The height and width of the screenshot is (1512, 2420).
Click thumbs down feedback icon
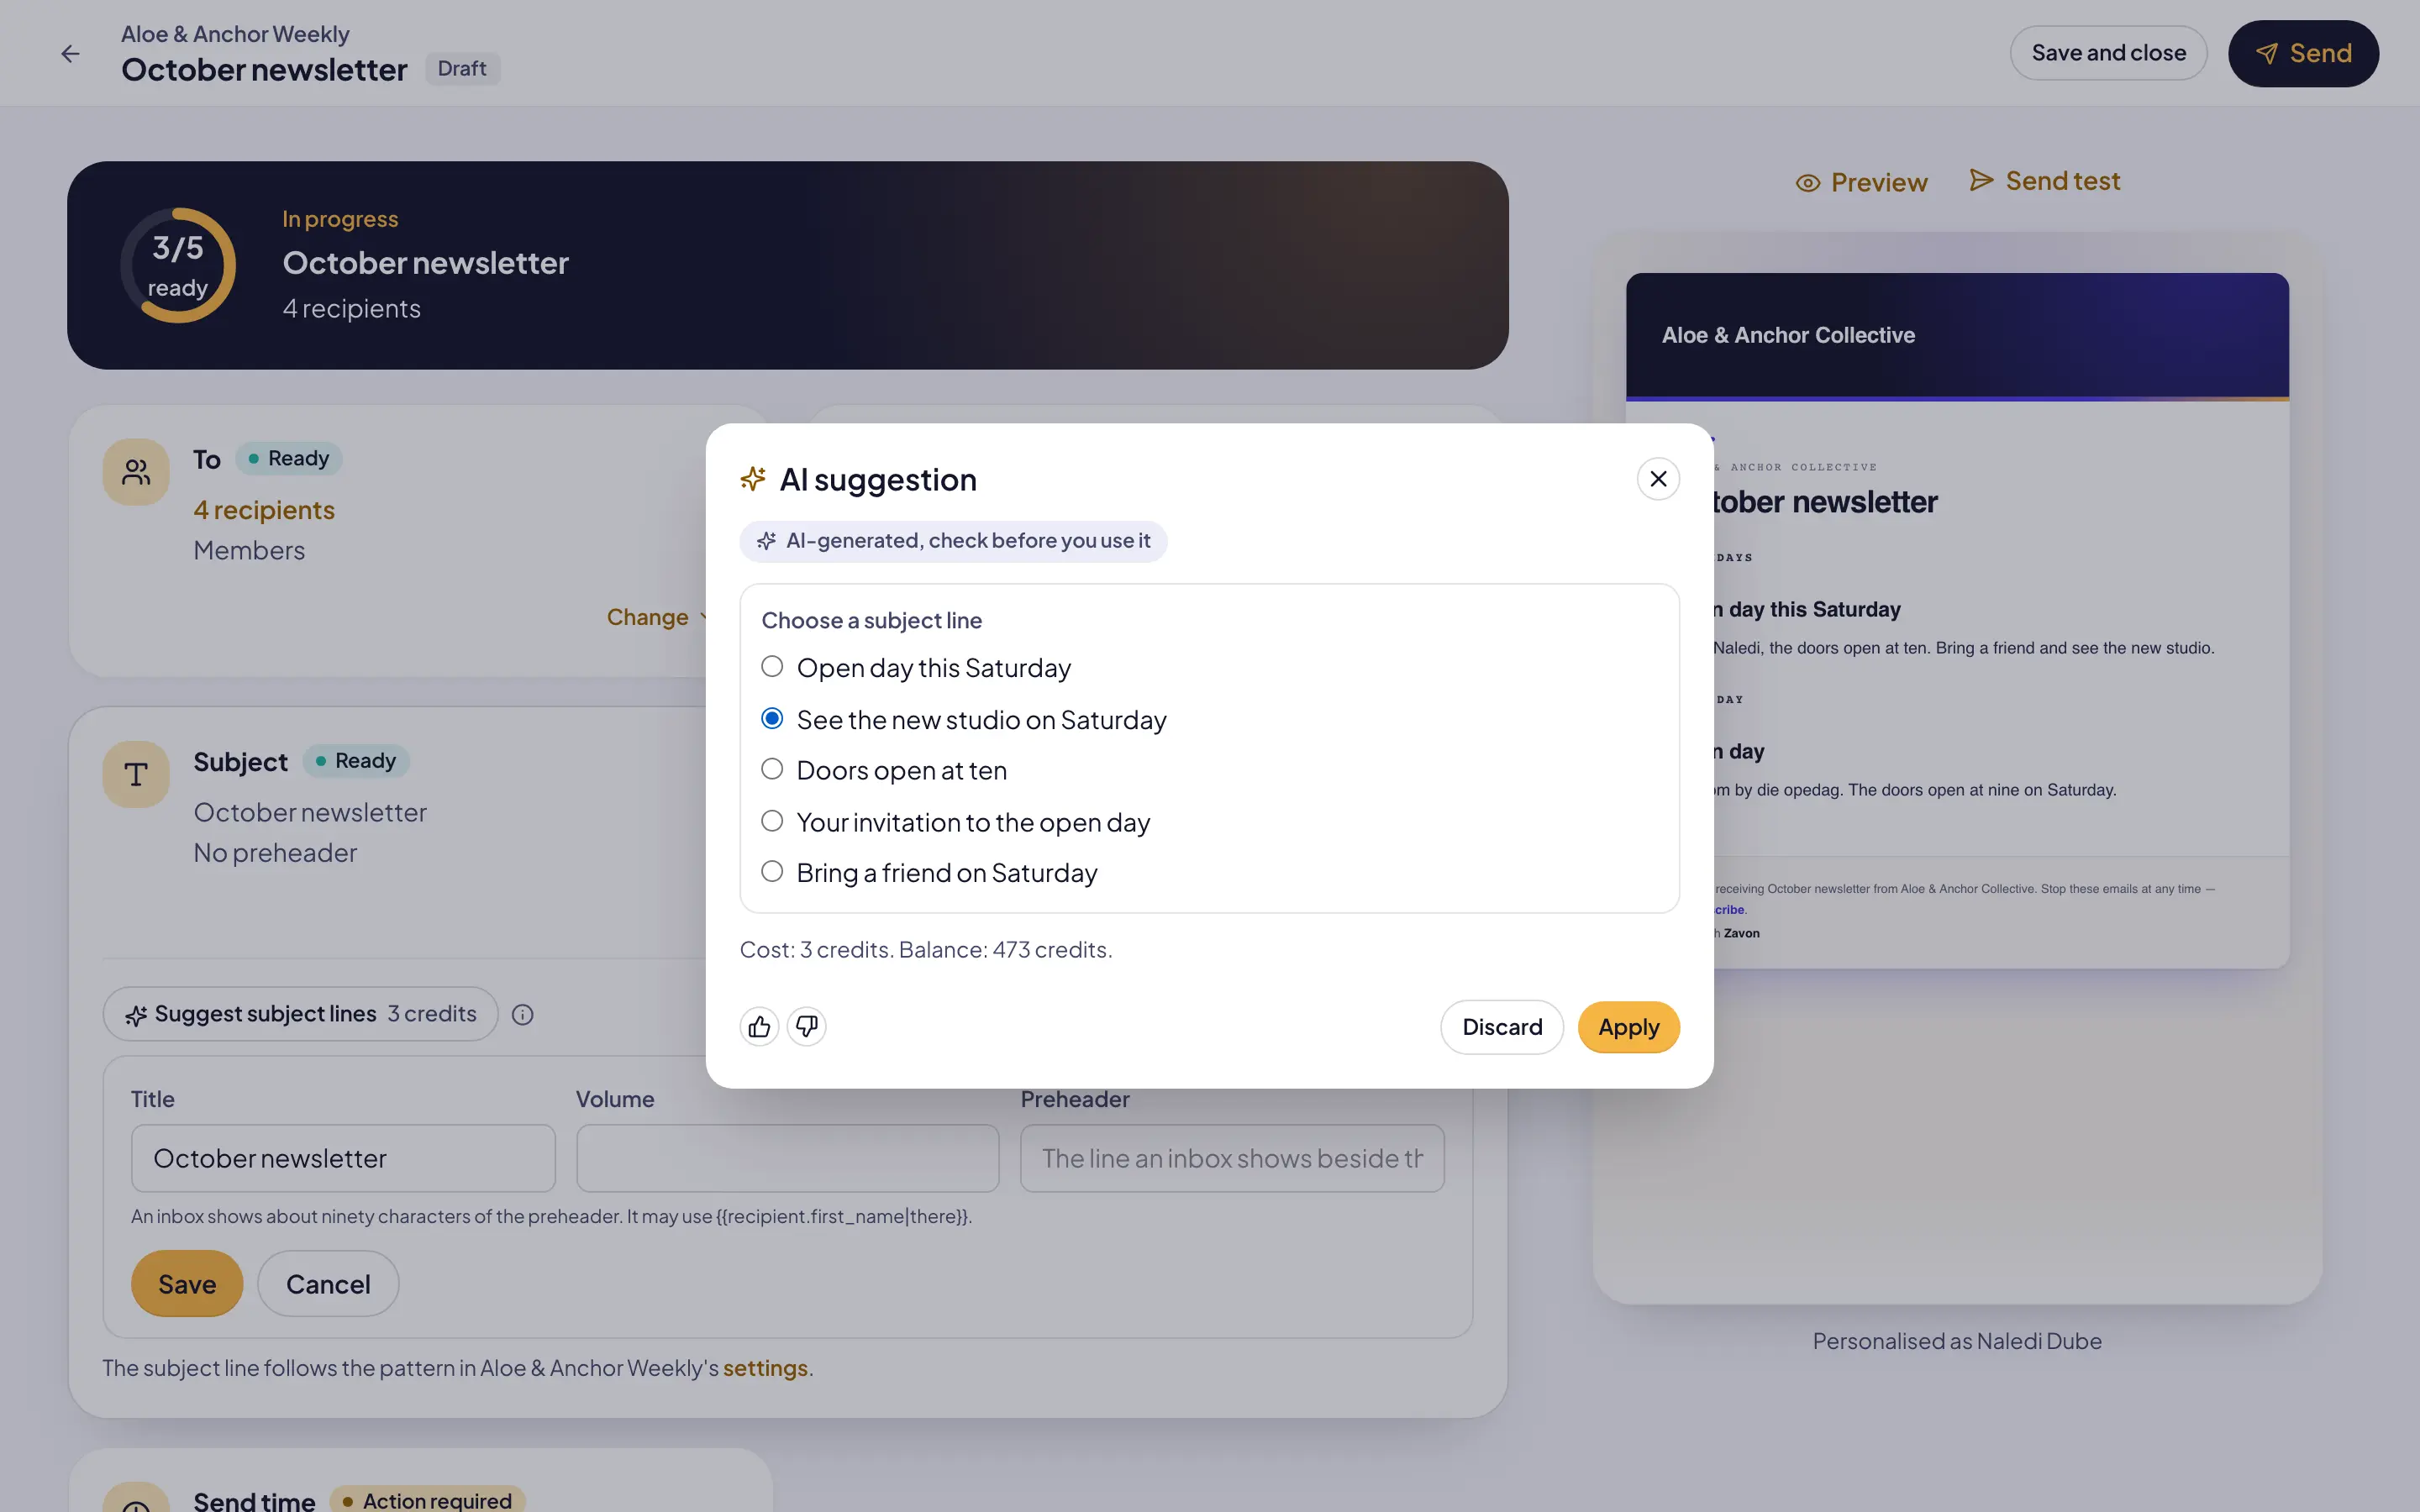806,1026
